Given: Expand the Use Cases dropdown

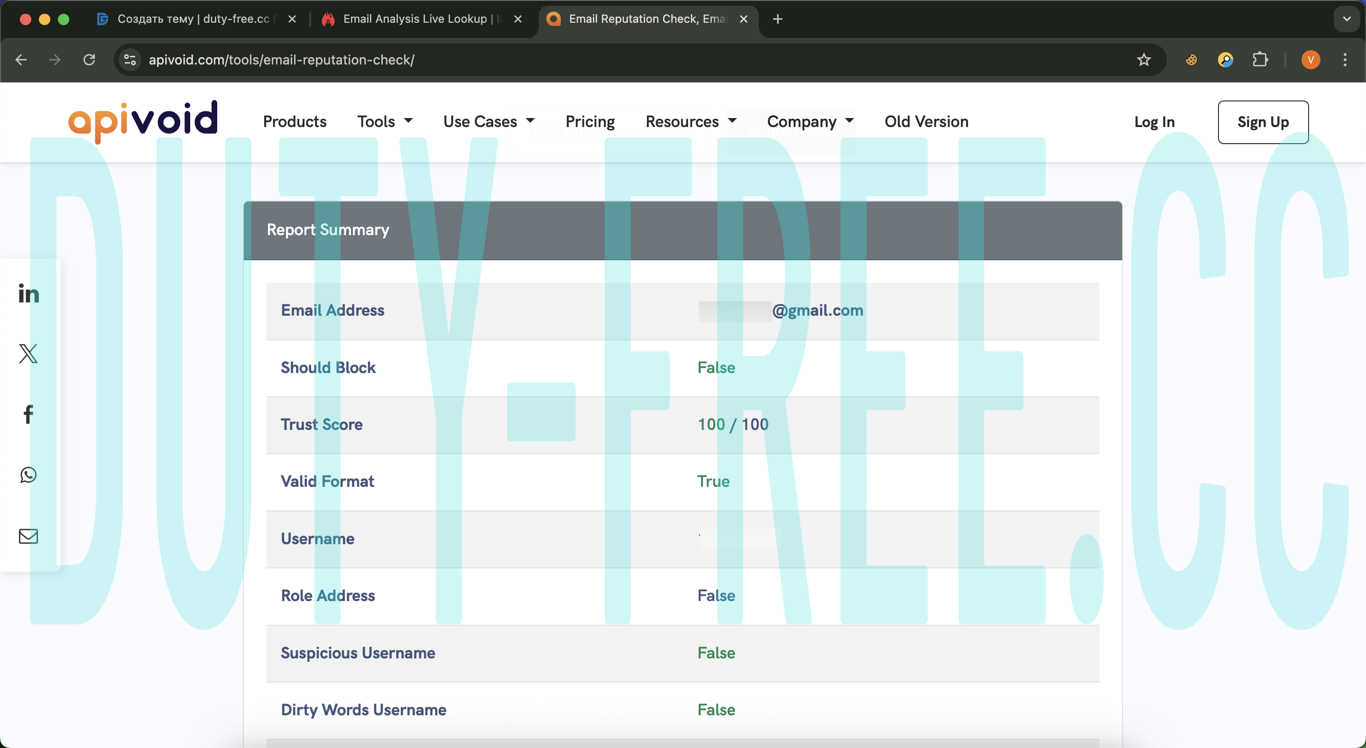Looking at the screenshot, I should click(x=489, y=121).
